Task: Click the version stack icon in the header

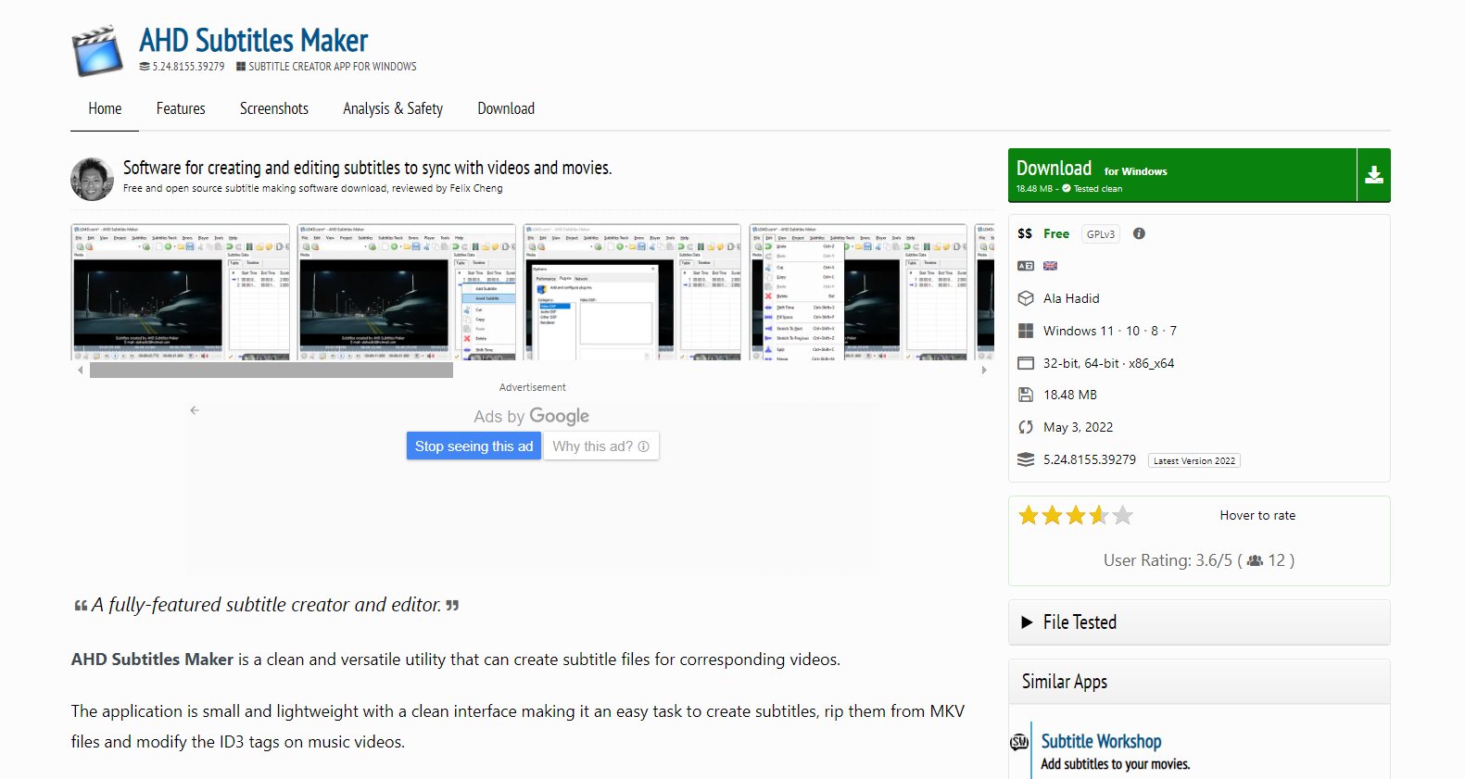Action: coord(145,67)
